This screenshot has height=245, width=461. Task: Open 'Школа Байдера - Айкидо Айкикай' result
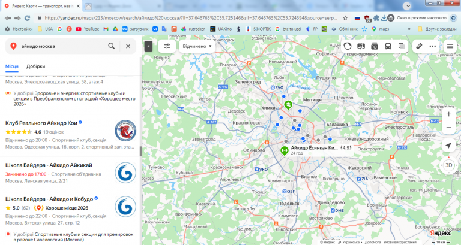pos(49,165)
